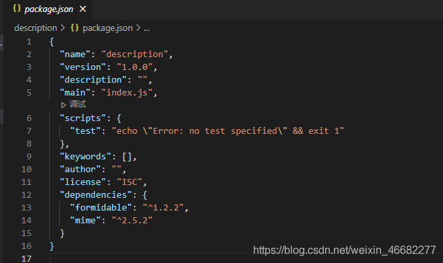Click the "ISC" license value

click(129, 182)
